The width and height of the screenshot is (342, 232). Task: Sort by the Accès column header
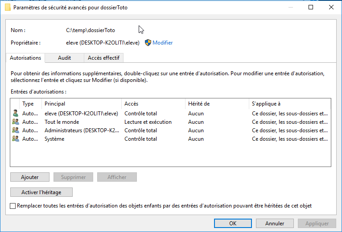pyautogui.click(x=153, y=104)
